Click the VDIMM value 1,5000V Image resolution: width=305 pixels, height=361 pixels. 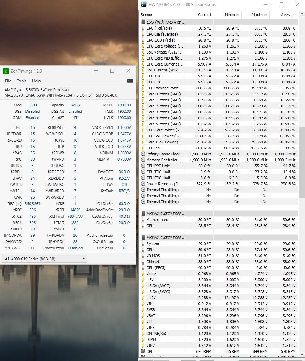click(124, 153)
